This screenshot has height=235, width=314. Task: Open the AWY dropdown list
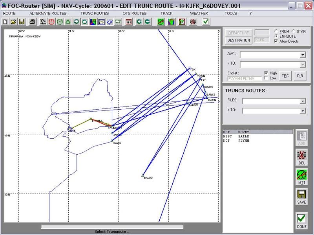[x=302, y=55]
